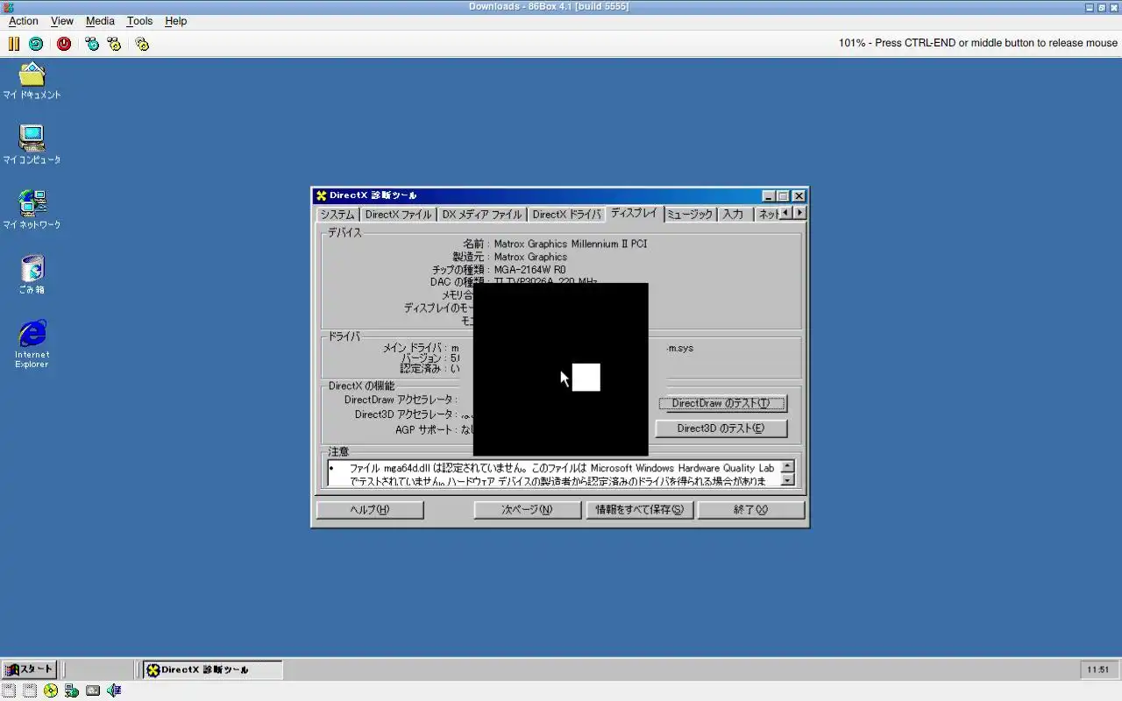Click the hard disk status icon
The image size is (1122, 701).
tap(93, 690)
